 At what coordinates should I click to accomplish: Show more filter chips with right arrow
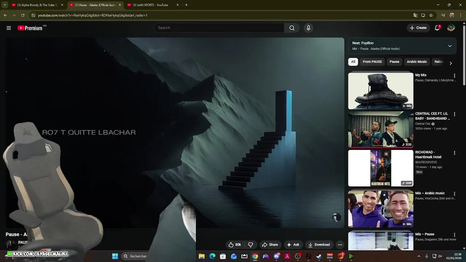click(x=451, y=63)
